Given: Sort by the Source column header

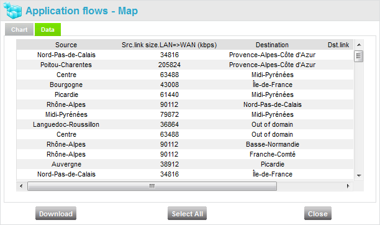Looking at the screenshot, I should 66,45.
